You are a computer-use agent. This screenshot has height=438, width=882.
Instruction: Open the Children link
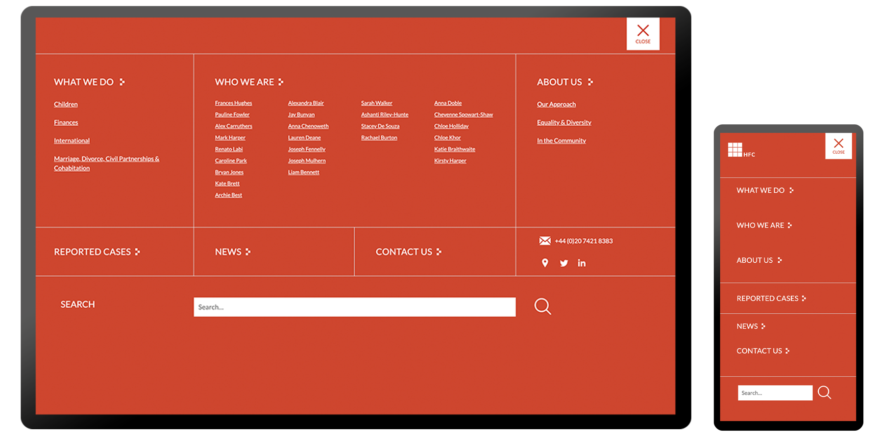(x=66, y=104)
